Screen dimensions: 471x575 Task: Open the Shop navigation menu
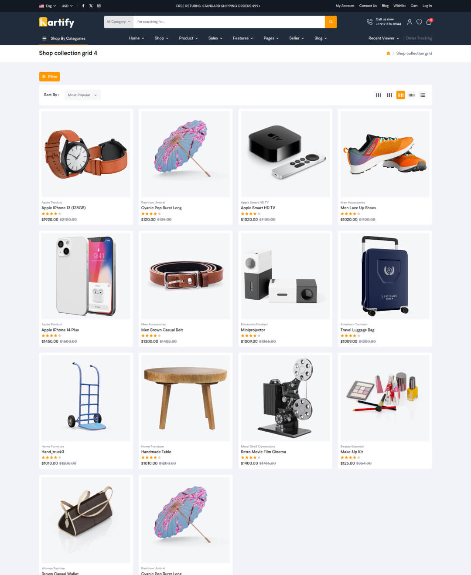click(x=161, y=38)
